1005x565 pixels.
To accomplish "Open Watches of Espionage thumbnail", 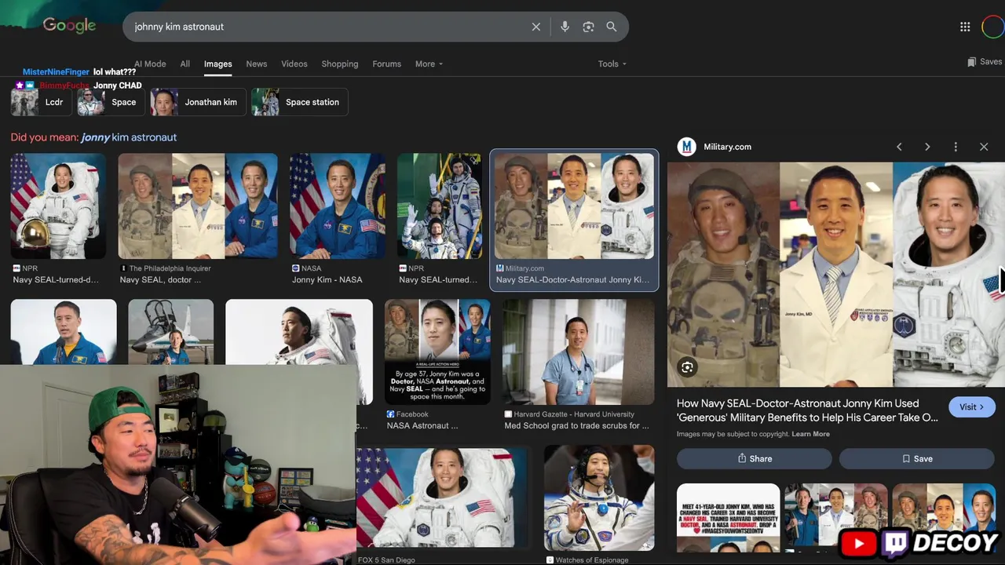I will (599, 498).
